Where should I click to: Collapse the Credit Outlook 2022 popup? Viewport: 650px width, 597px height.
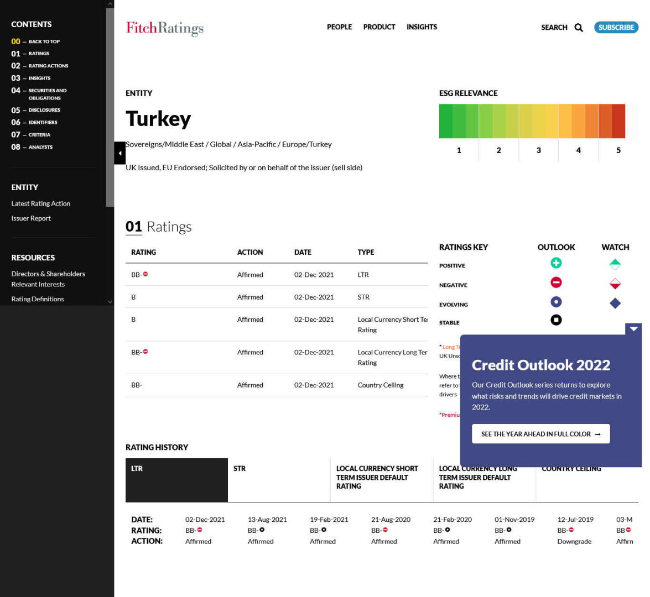click(633, 329)
